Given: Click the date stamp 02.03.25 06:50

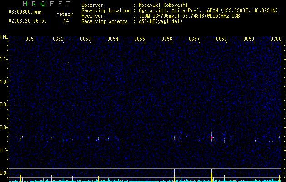Looking at the screenshot, I should coord(28,21).
